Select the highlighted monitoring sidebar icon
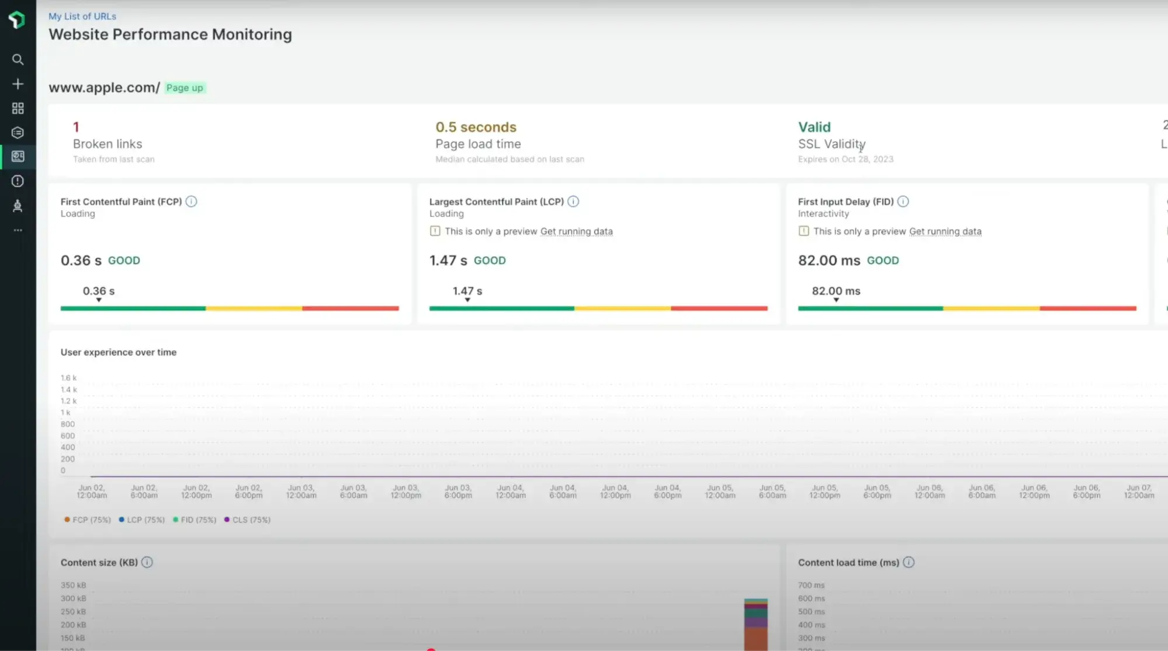 (18, 156)
